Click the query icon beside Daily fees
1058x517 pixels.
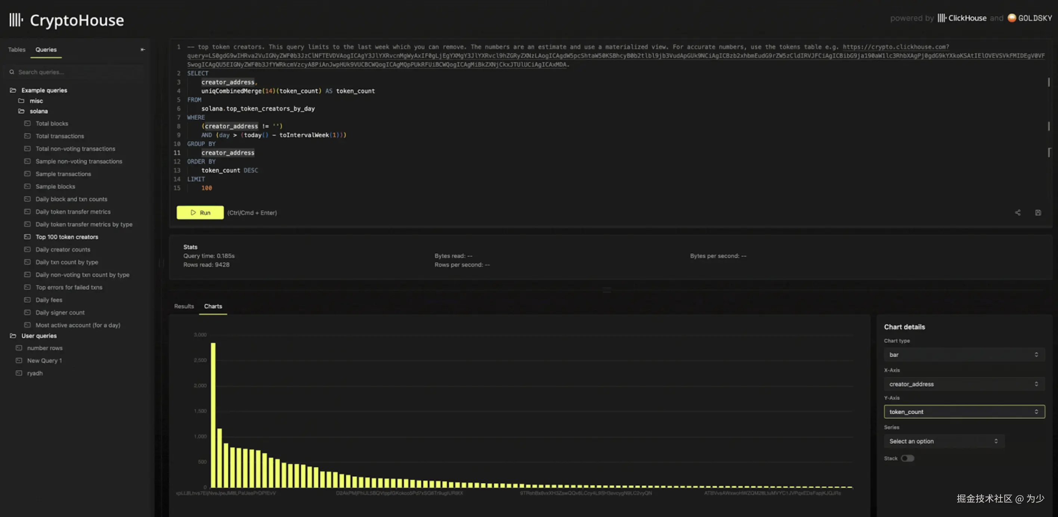pos(27,300)
